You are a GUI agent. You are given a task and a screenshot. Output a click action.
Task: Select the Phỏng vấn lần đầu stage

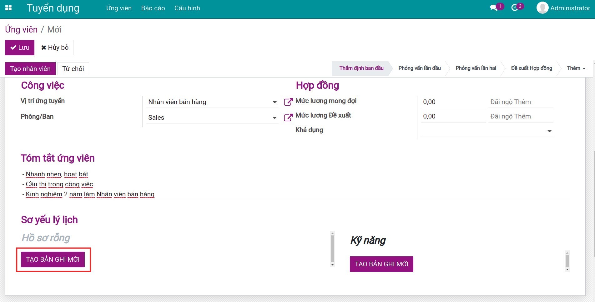pyautogui.click(x=419, y=68)
